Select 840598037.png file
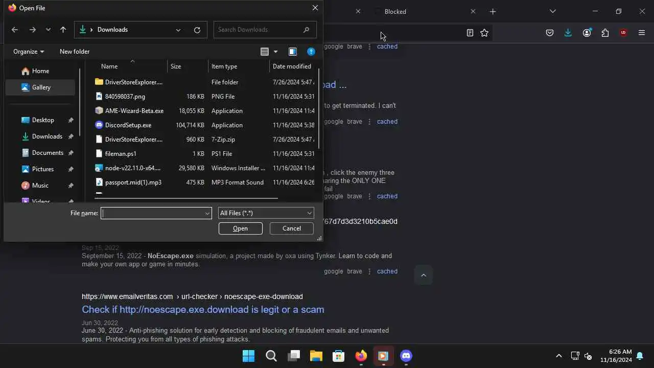Screen dimensions: 654x368 point(204,96)
